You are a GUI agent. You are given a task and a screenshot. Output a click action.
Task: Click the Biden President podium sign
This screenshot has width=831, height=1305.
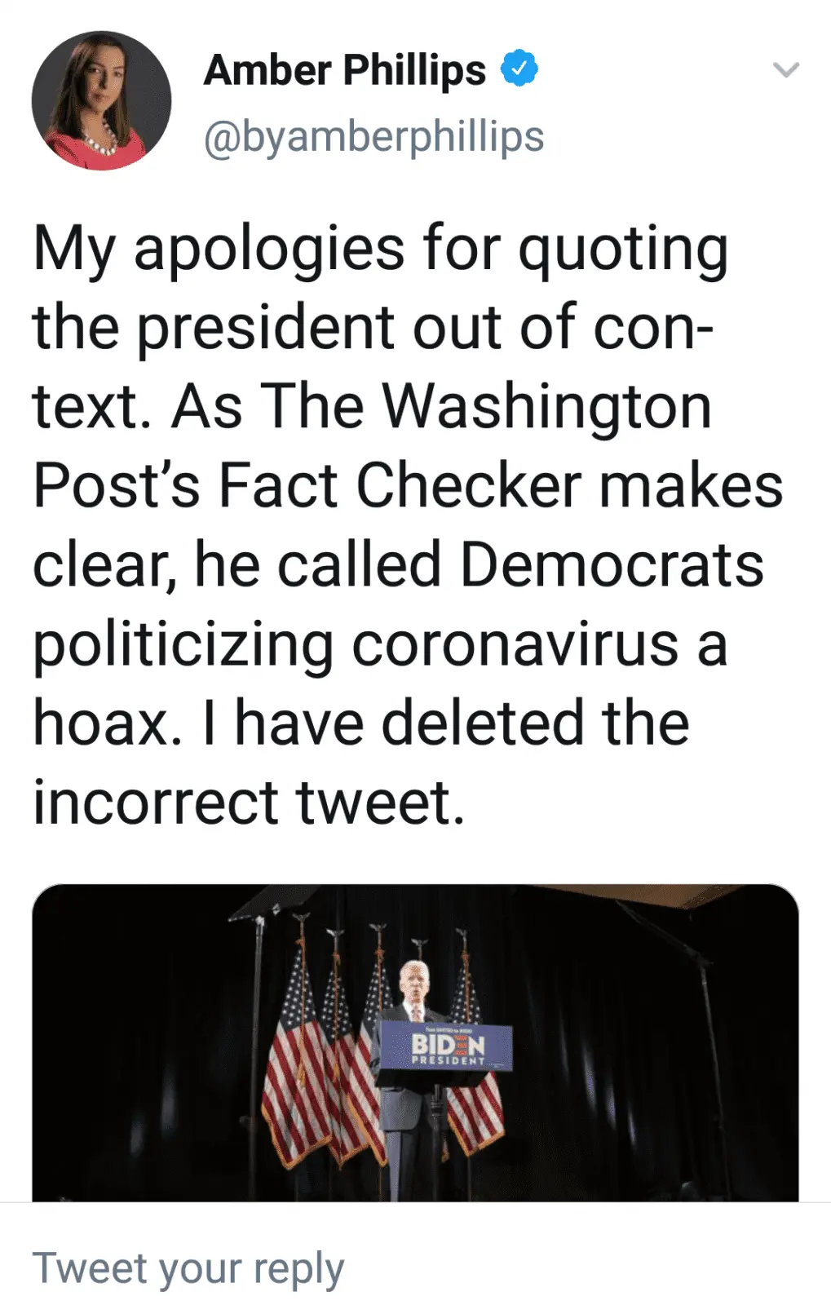tap(448, 1050)
